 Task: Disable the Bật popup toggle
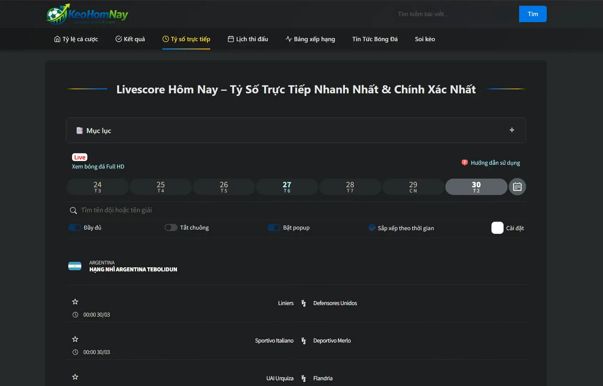(274, 228)
